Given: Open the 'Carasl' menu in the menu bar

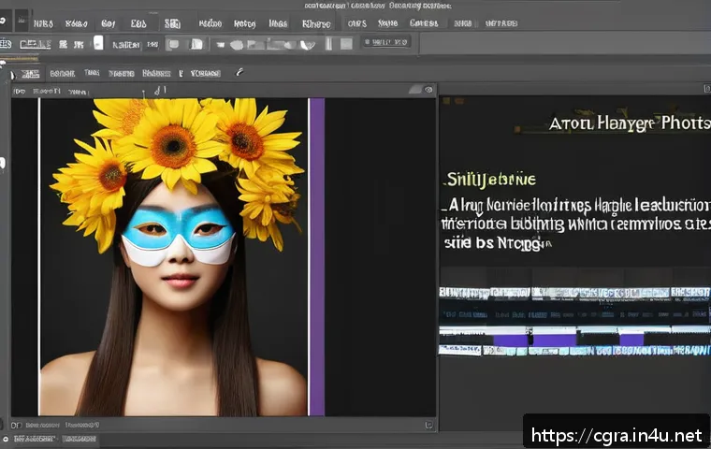Looking at the screenshot, I should pos(424,23).
